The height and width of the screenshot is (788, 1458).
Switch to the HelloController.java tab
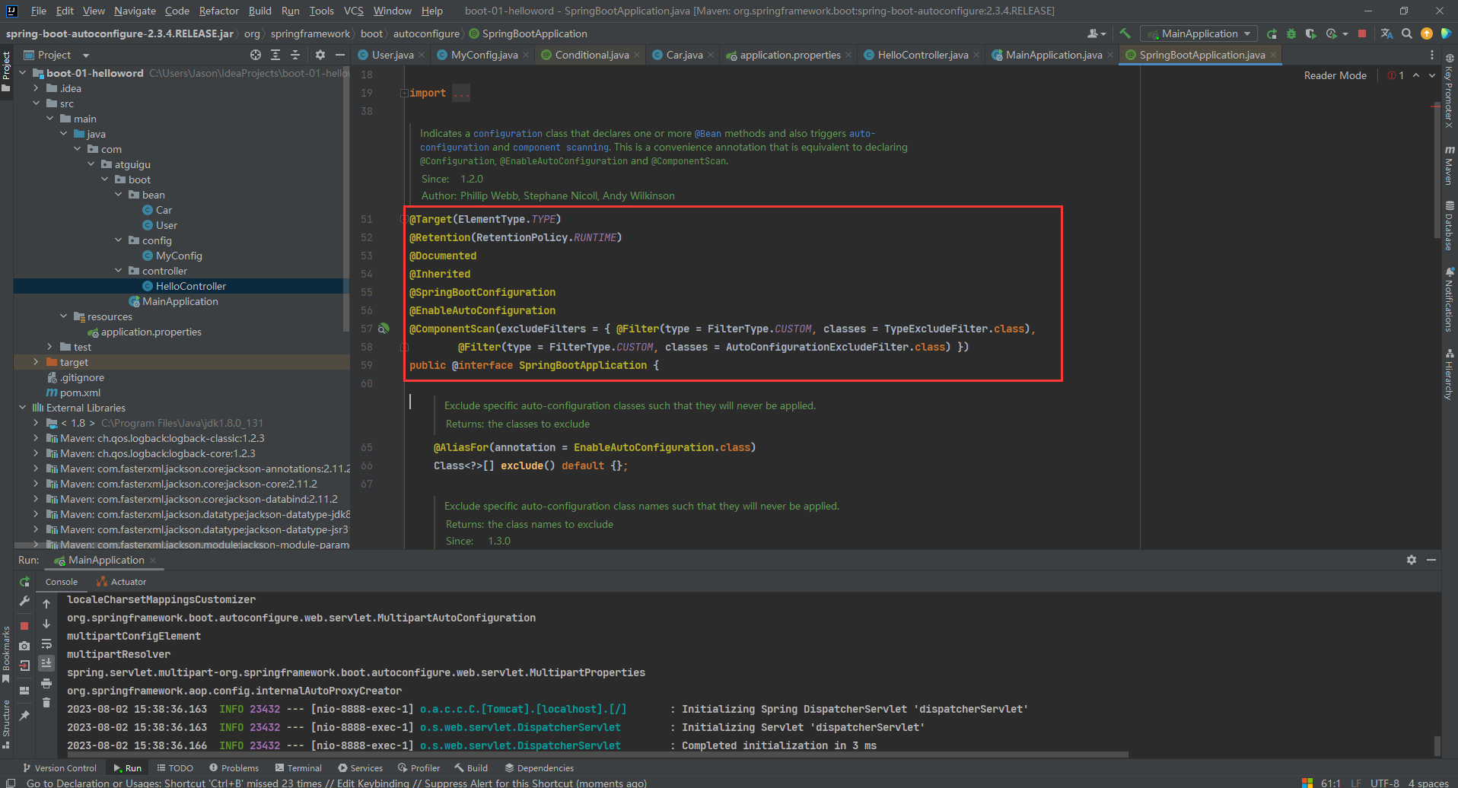922,55
